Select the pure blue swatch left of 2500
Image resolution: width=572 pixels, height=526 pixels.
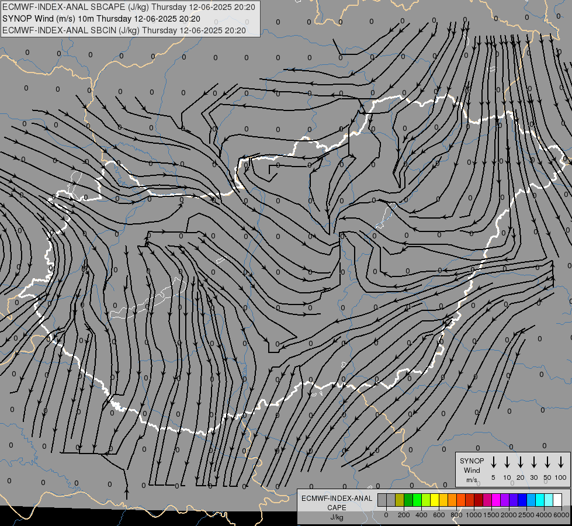(x=522, y=500)
